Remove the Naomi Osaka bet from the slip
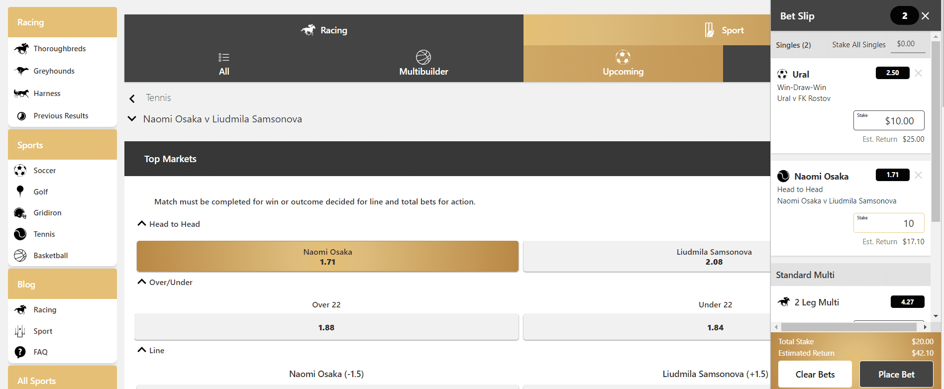Image resolution: width=944 pixels, height=389 pixels. pos(919,175)
